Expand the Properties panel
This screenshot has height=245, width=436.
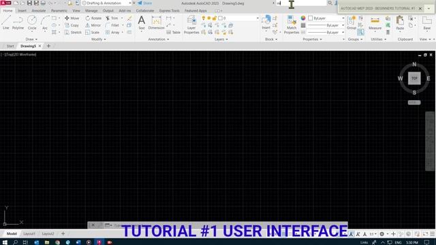click(312, 39)
